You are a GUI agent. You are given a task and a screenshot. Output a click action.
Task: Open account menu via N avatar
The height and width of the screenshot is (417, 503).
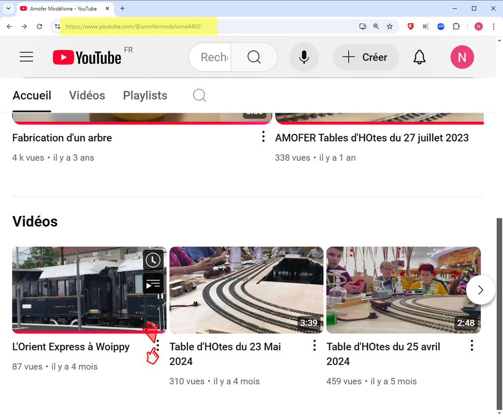point(462,57)
